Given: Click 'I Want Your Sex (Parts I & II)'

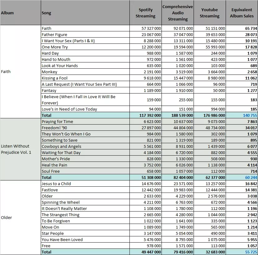Looking at the screenshot, I should (85, 41).
